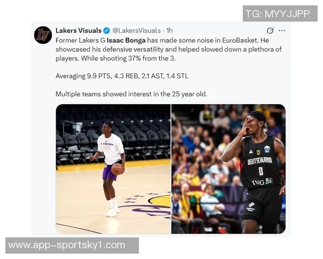Click the number 0 on black jersey

click(261, 171)
